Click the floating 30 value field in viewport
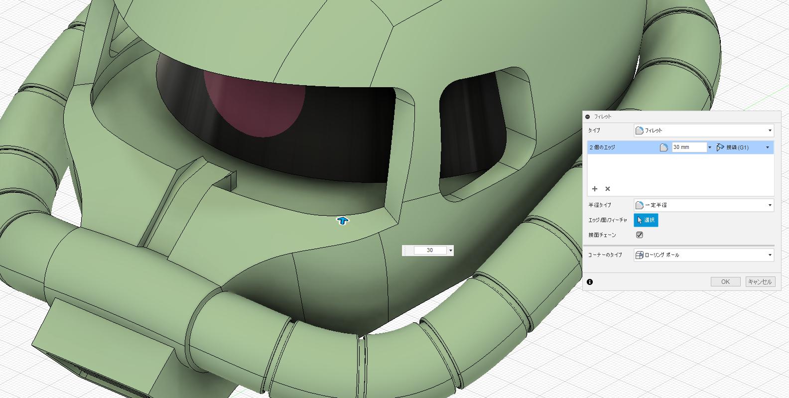The height and width of the screenshot is (398, 789). tap(430, 251)
